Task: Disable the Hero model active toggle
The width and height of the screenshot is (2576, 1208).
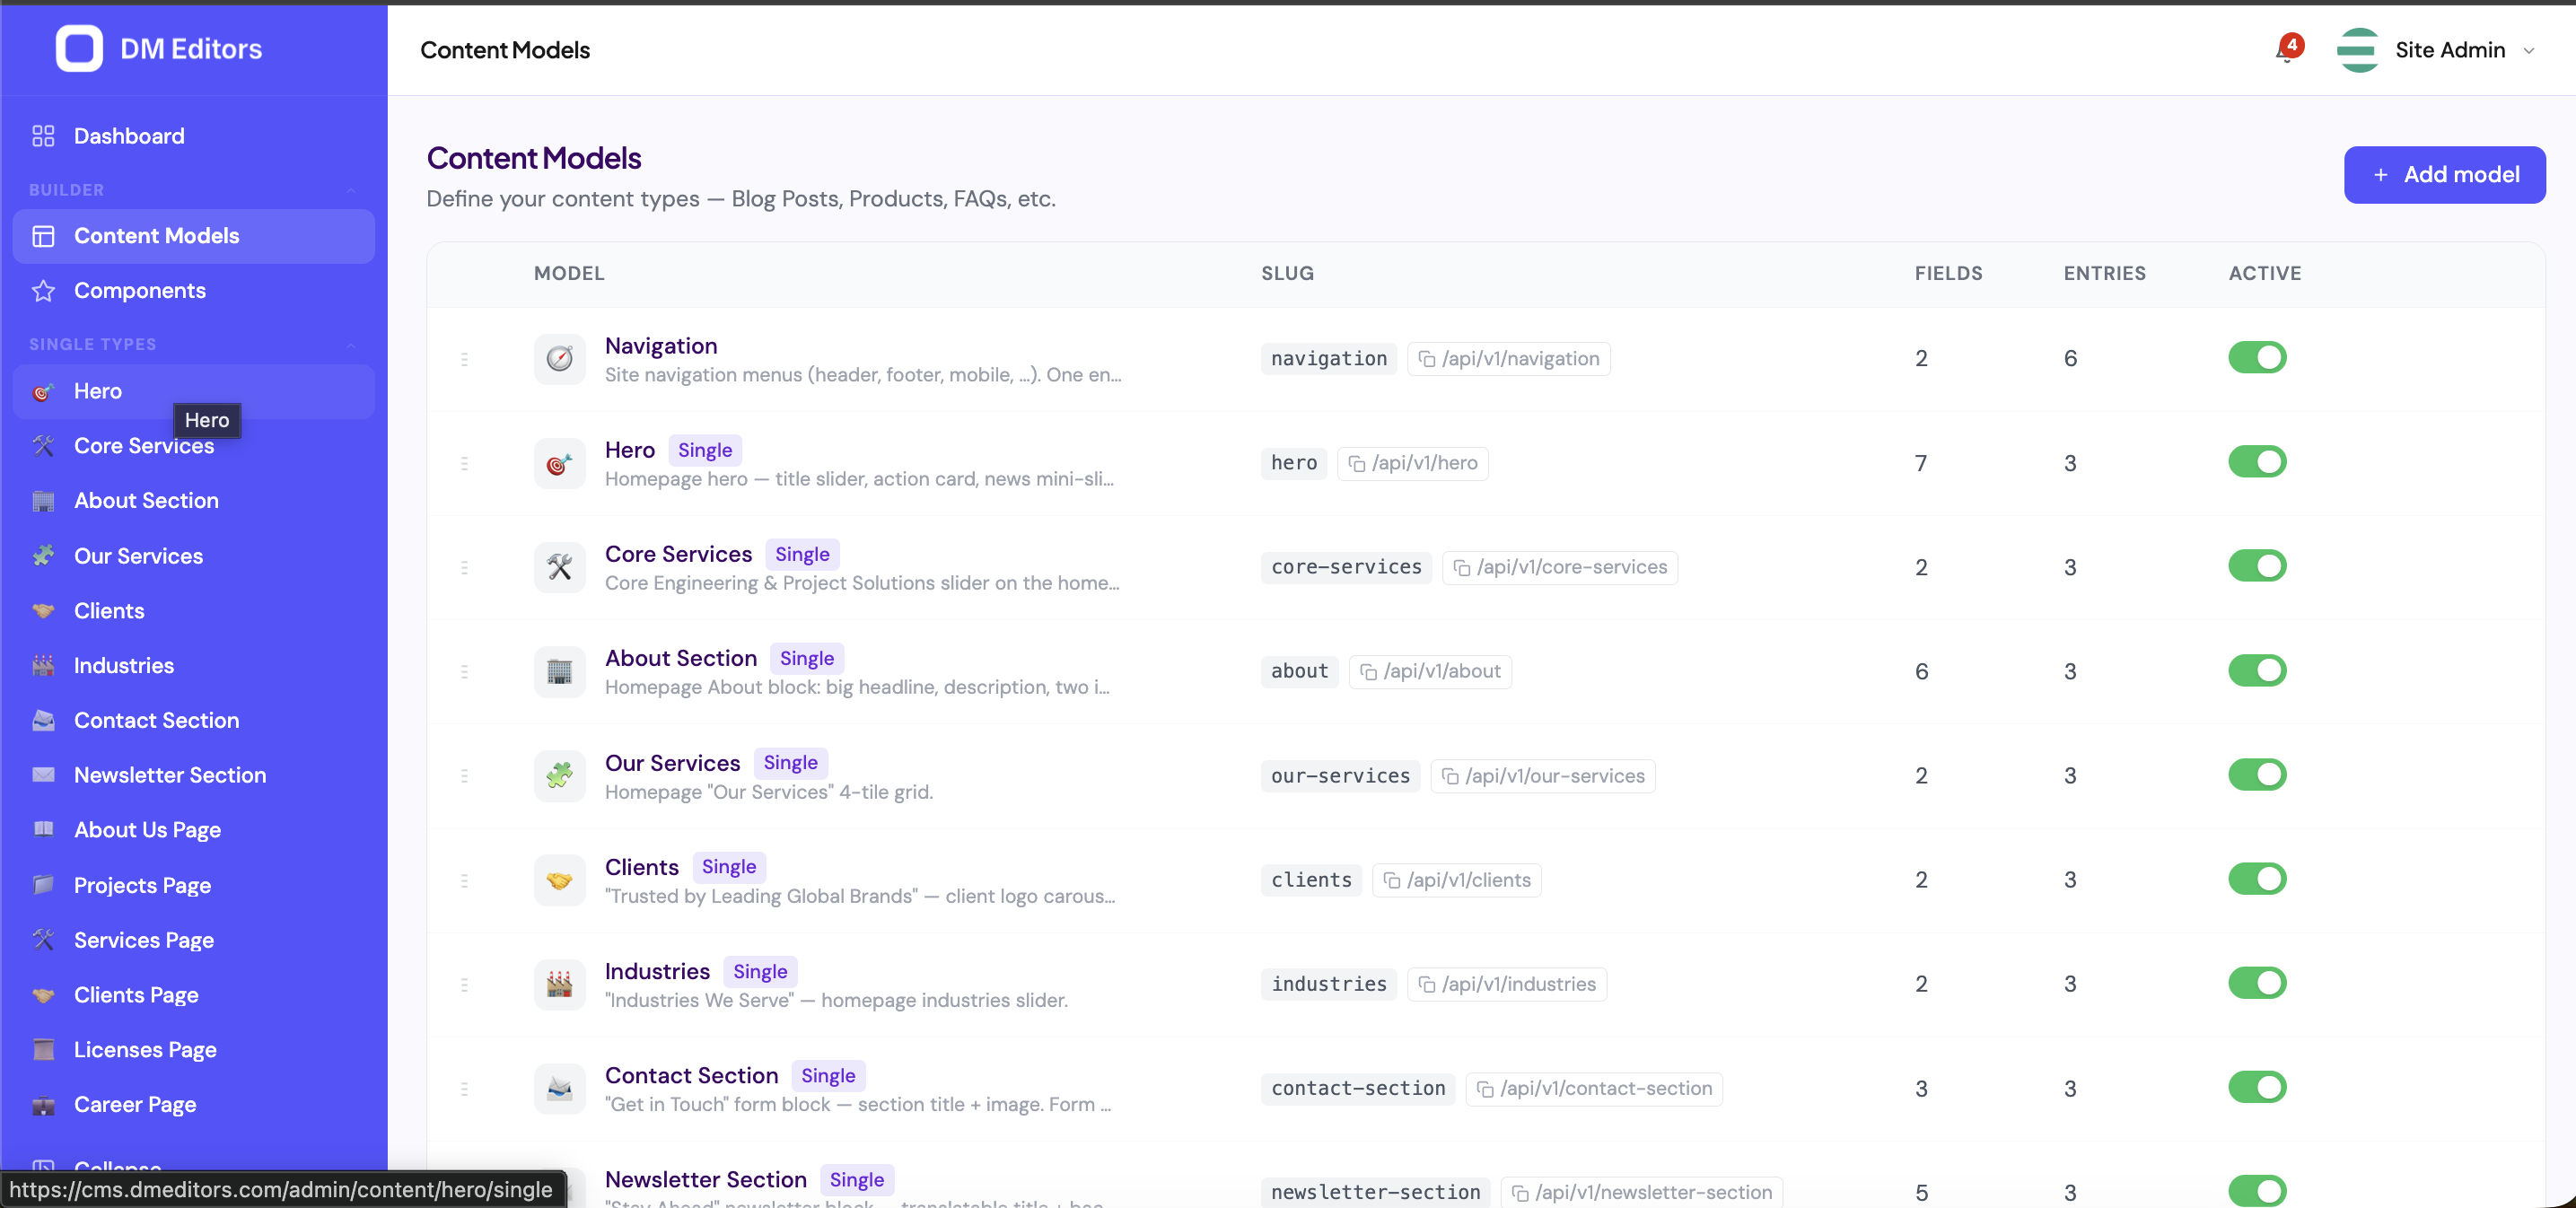Action: coord(2257,462)
